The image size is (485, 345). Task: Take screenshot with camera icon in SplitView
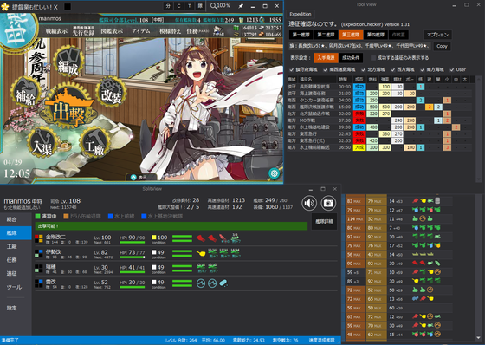(x=328, y=203)
